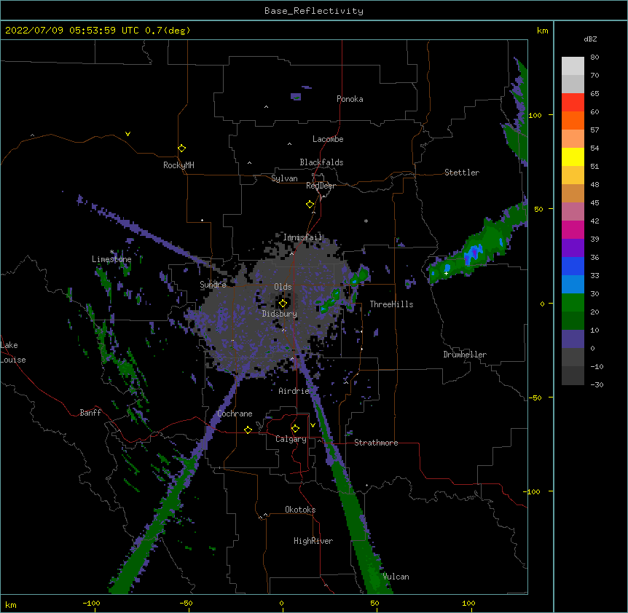
Task: Click the yellow diamond marker below Cochrane
Action: tap(248, 430)
